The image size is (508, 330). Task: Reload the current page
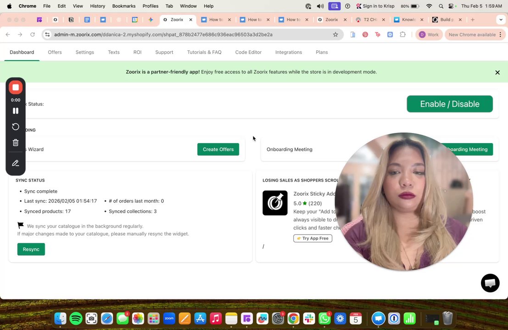pos(33,35)
